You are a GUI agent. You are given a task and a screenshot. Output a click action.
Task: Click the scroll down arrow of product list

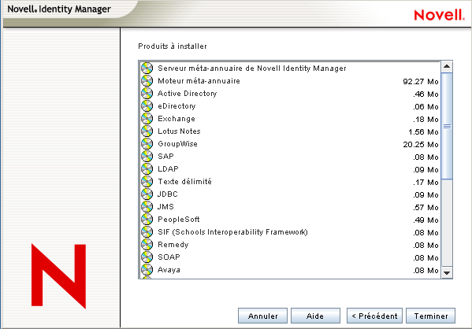[x=447, y=273]
